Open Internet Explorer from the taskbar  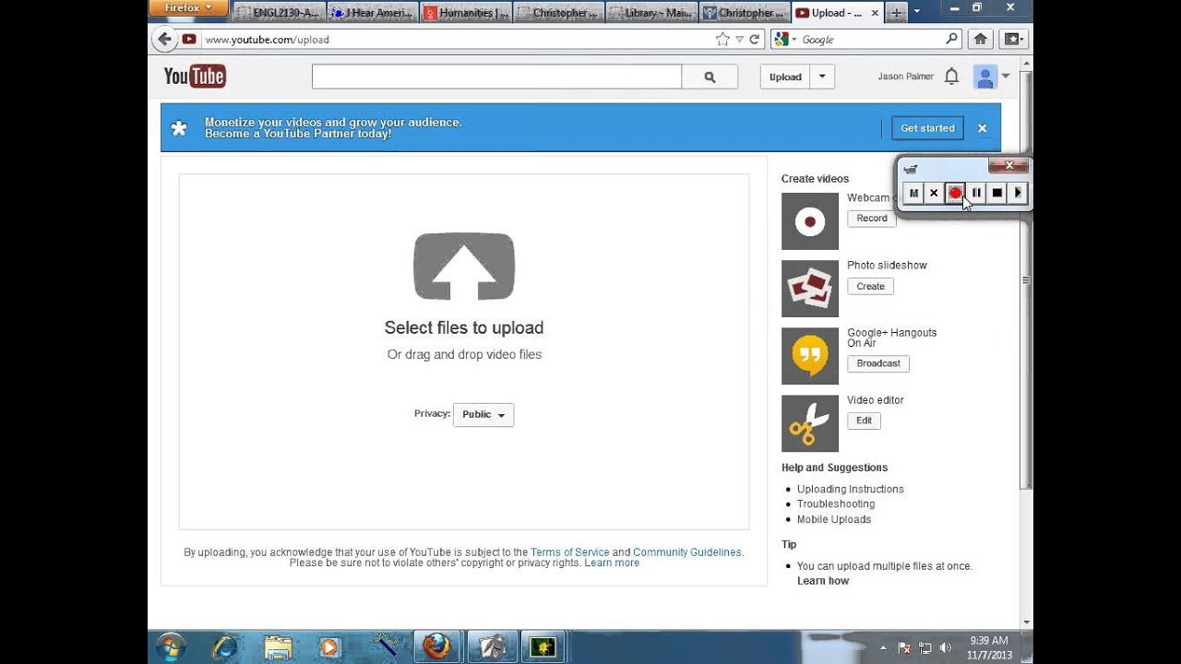[x=225, y=647]
